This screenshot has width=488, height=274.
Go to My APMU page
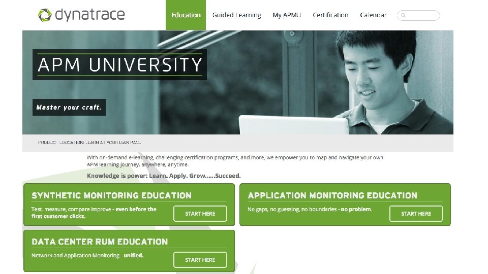pos(287,15)
